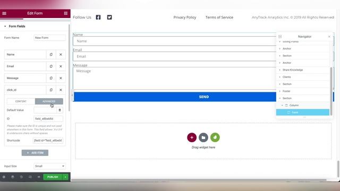Remove the Message form field
The image size is (340, 191).
click(x=61, y=78)
